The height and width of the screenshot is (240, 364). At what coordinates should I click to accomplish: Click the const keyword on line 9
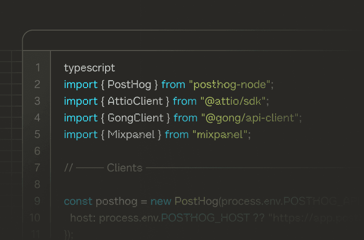point(78,201)
